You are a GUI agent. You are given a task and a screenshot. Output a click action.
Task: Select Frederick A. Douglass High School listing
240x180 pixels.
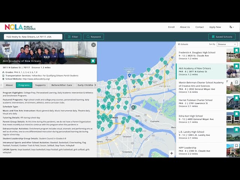[201, 55]
